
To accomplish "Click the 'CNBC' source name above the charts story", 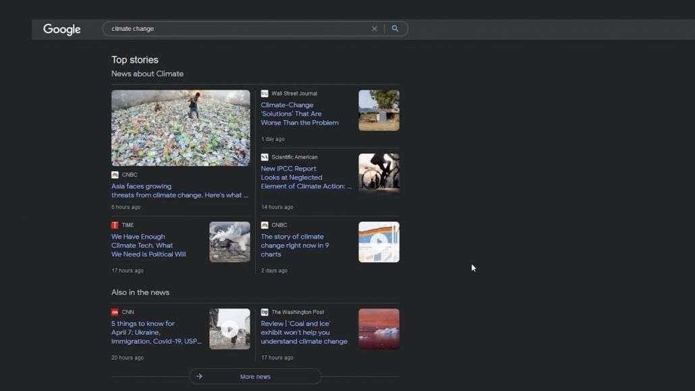I will pyautogui.click(x=279, y=225).
